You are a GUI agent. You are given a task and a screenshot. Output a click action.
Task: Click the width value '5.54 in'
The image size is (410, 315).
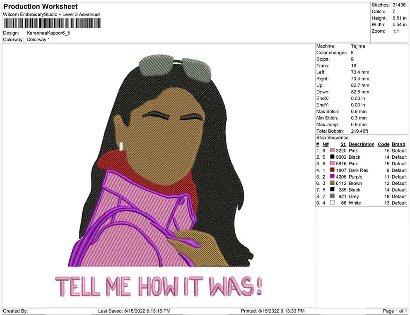400,24
